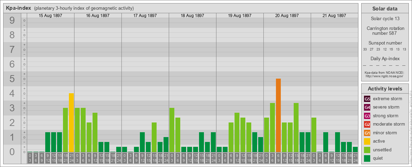Click the sunspot number value 12
Image resolution: width=412 pixels, height=167 pixels.
[385, 49]
